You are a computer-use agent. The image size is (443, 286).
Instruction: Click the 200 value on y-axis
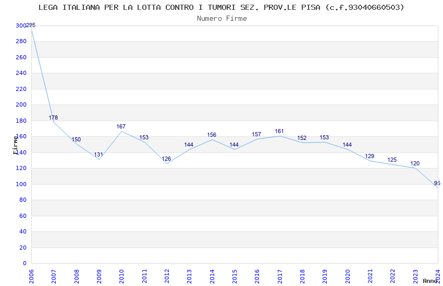pos(21,105)
